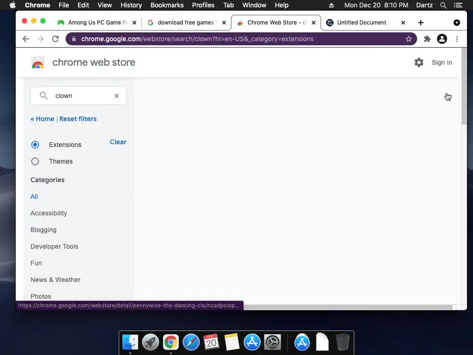Viewport: 473px width, 355px height.
Task: Reload the Chrome Web Store page
Action: click(55, 39)
